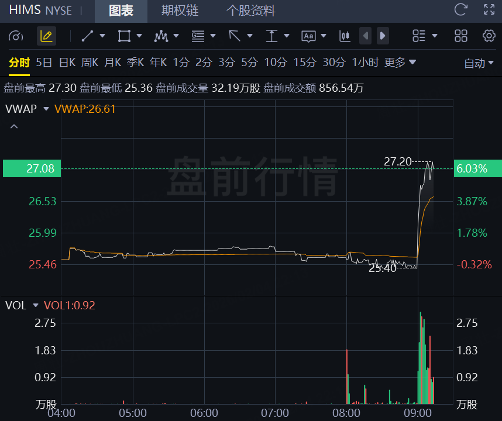
Task: Click the VOL1:0.92 value label
Action: (x=70, y=305)
